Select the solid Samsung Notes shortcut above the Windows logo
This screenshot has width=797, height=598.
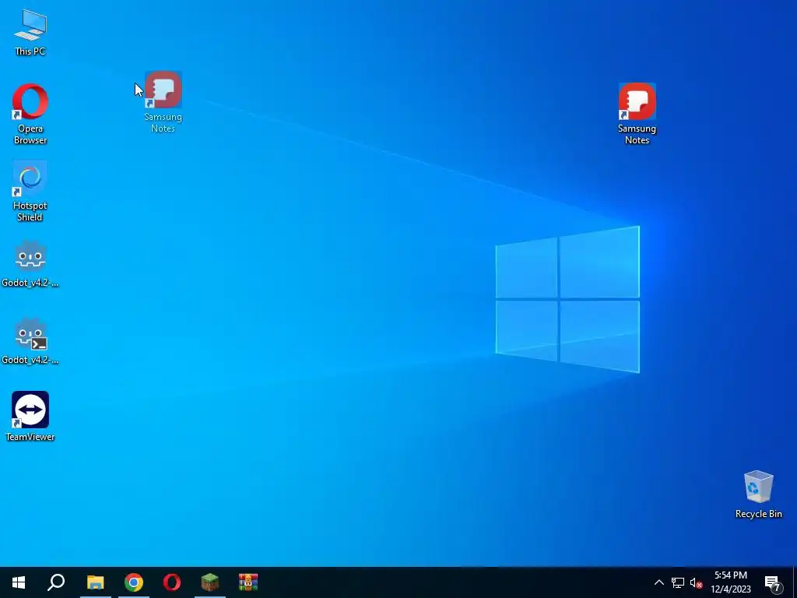(637, 114)
